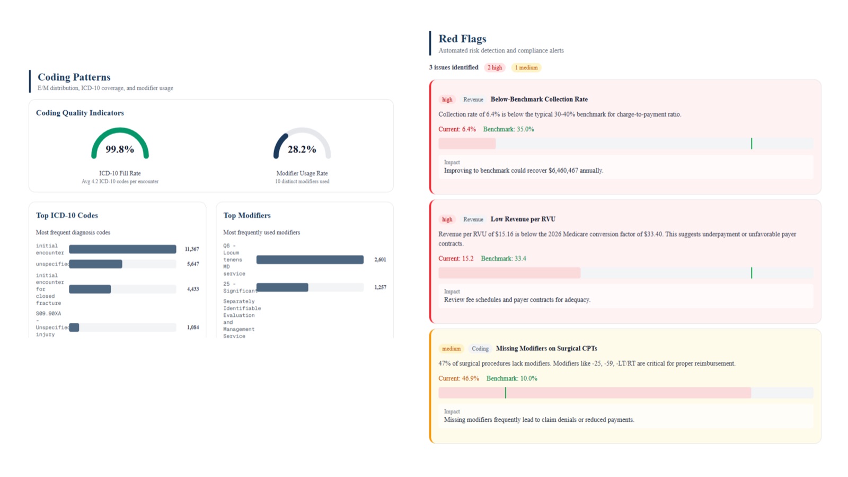Click the 'Current: 46.9%' value
The image size is (848, 477).
458,378
